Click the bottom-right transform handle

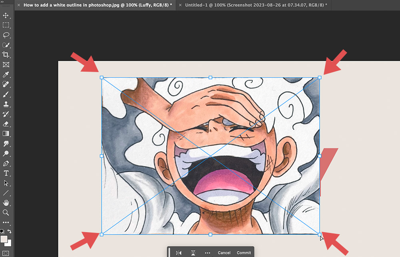pyautogui.click(x=320, y=235)
